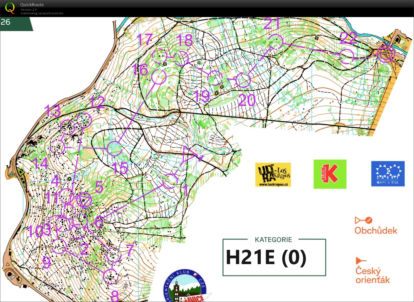Screen dimensions: 414x302
Task: Select the Version 2.4 text
Action: [29, 10]
